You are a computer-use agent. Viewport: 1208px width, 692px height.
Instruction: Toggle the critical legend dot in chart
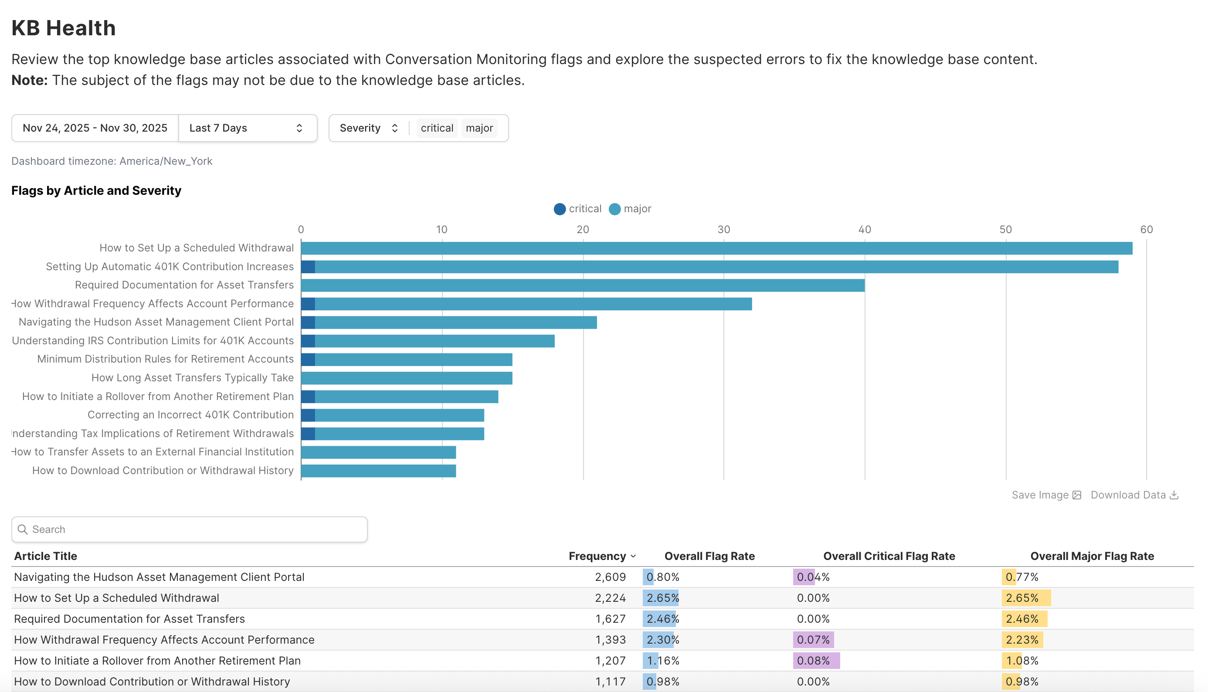[560, 209]
